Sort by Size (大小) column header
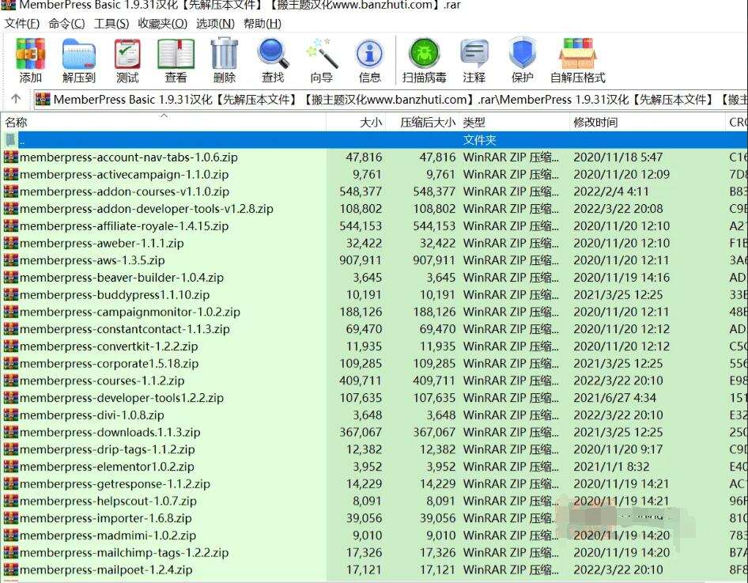The height and width of the screenshot is (583, 748). coord(356,122)
